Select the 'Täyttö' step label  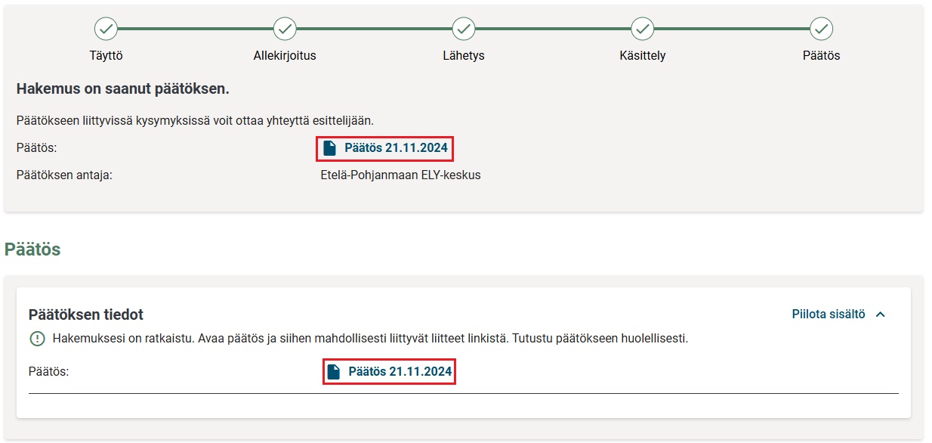[x=106, y=56]
